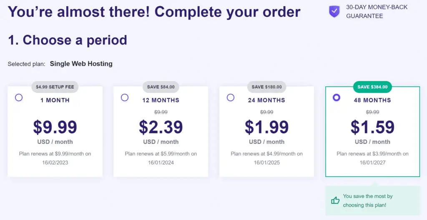This screenshot has height=220, width=427.
Task: Click the 12-month plan renewal notice
Action: click(161, 158)
